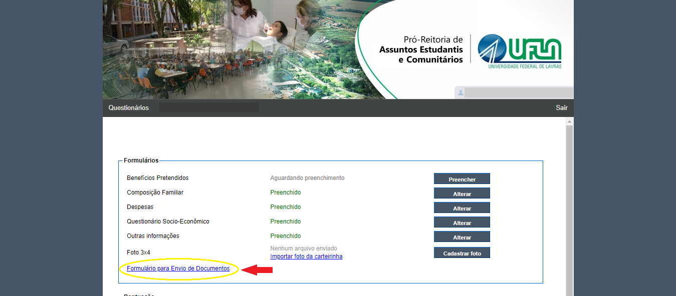The width and height of the screenshot is (676, 296).
Task: Click the Nenhum arquivo enviado text
Action: tap(304, 248)
